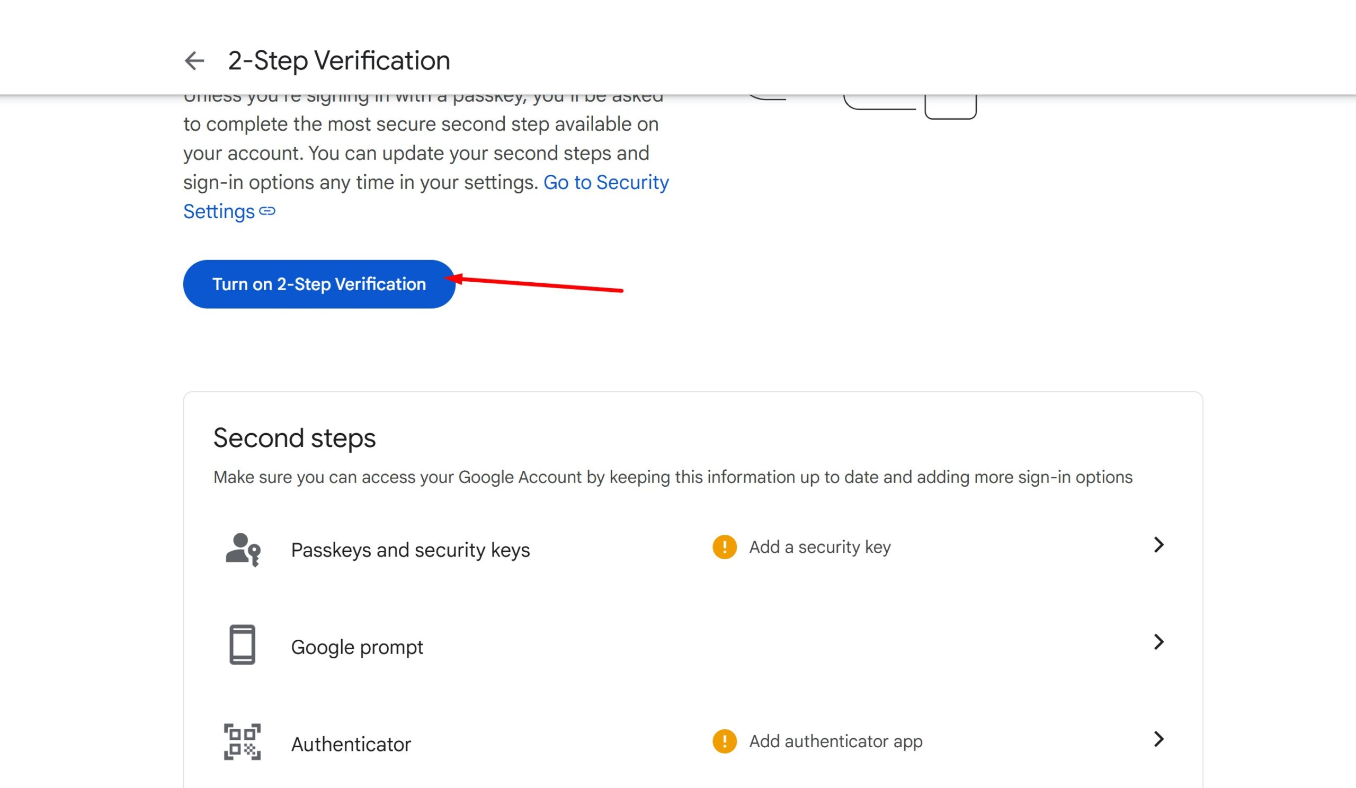1356x788 pixels.
Task: Click the Add a security key text
Action: [819, 547]
